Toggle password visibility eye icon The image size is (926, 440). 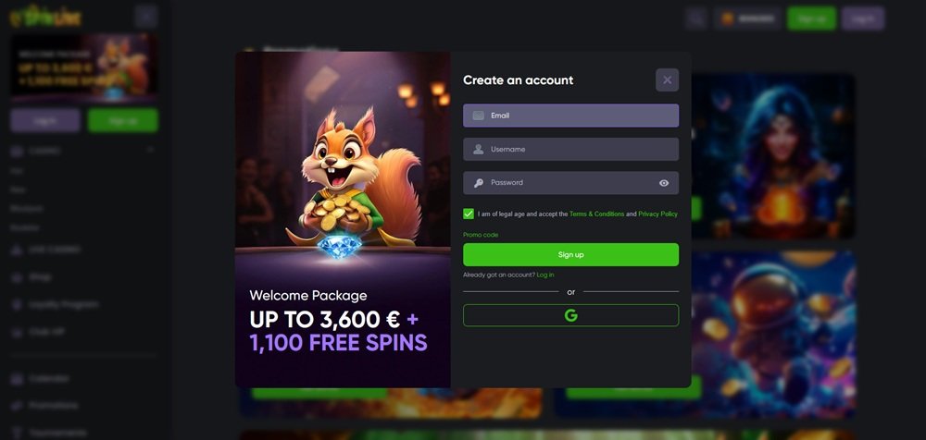[x=664, y=183]
